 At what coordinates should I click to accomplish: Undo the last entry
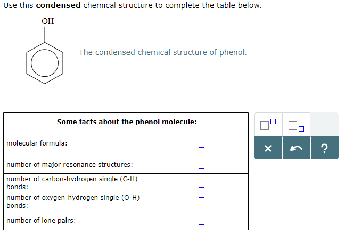(x=296, y=149)
